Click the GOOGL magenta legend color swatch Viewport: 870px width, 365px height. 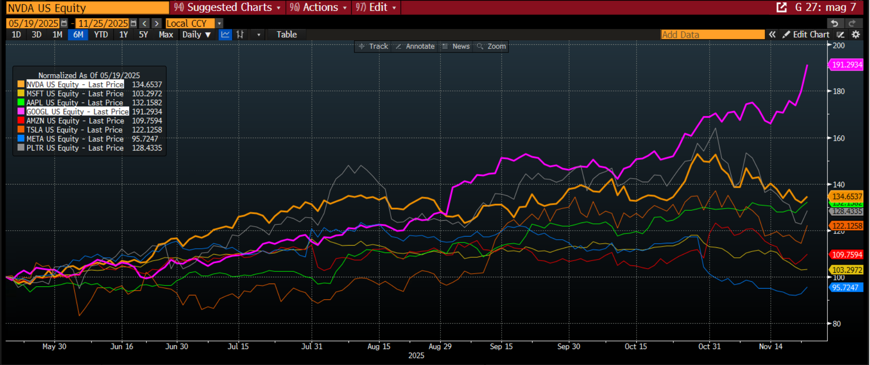point(21,111)
